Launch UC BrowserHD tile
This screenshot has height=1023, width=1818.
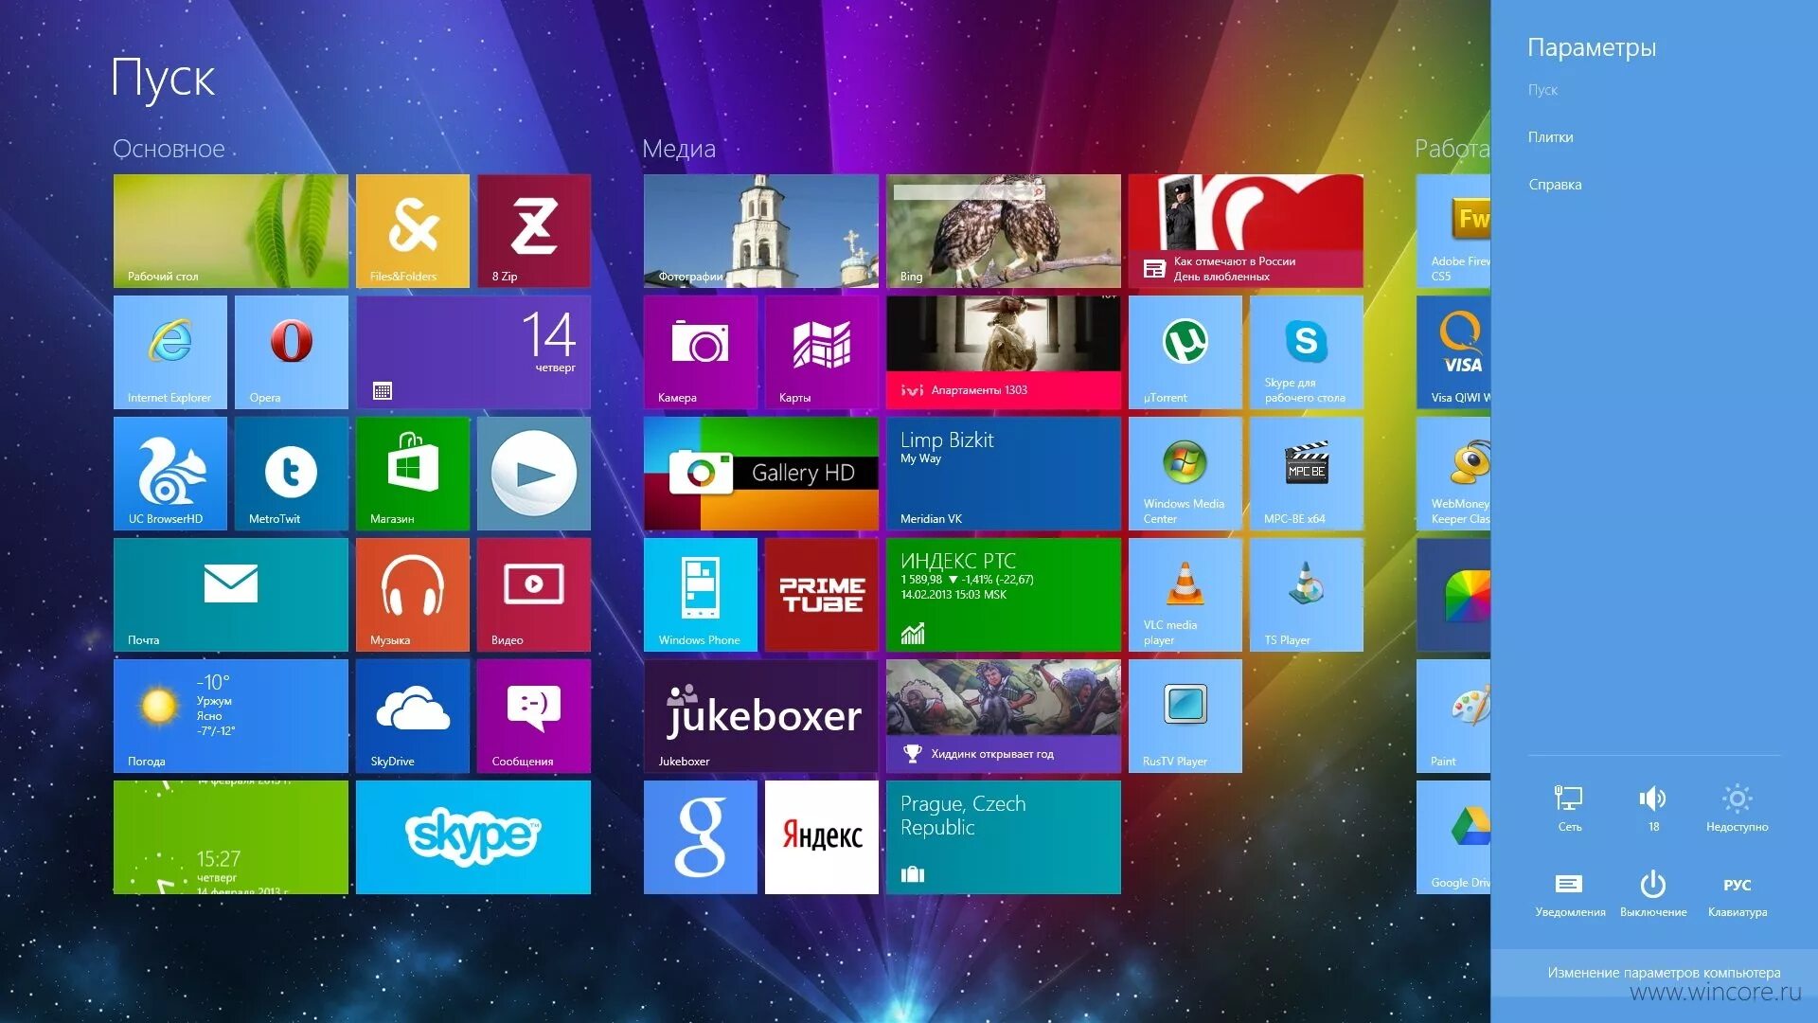[170, 474]
